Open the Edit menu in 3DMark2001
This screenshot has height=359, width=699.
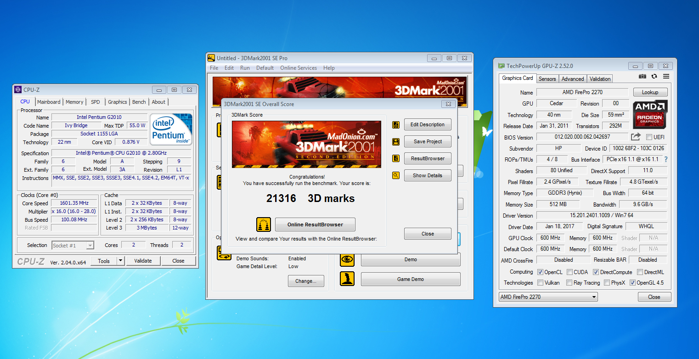click(x=229, y=68)
